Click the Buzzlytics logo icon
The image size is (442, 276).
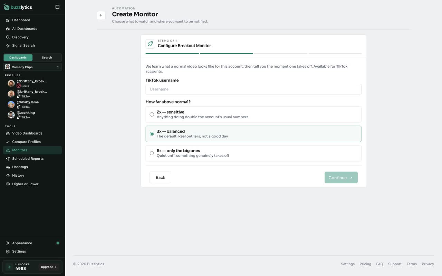pyautogui.click(x=7, y=7)
